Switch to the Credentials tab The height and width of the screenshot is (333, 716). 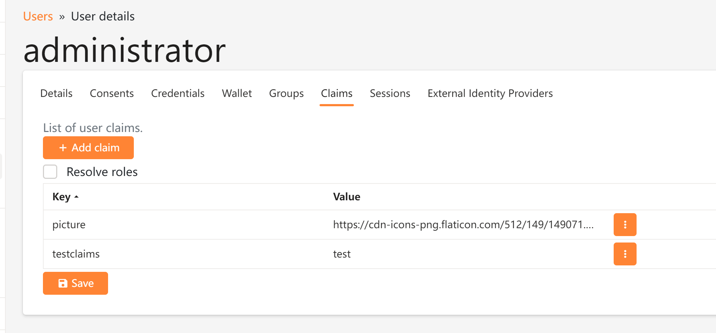pyautogui.click(x=177, y=93)
